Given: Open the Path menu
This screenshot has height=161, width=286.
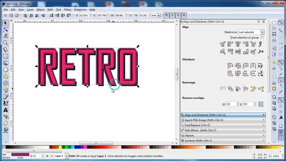Looking at the screenshot, I should (x=50, y=10).
